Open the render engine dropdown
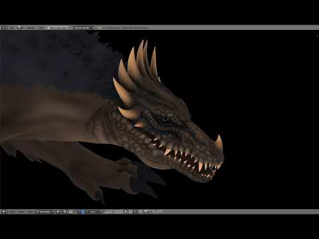319x239 pixels. 84,28
